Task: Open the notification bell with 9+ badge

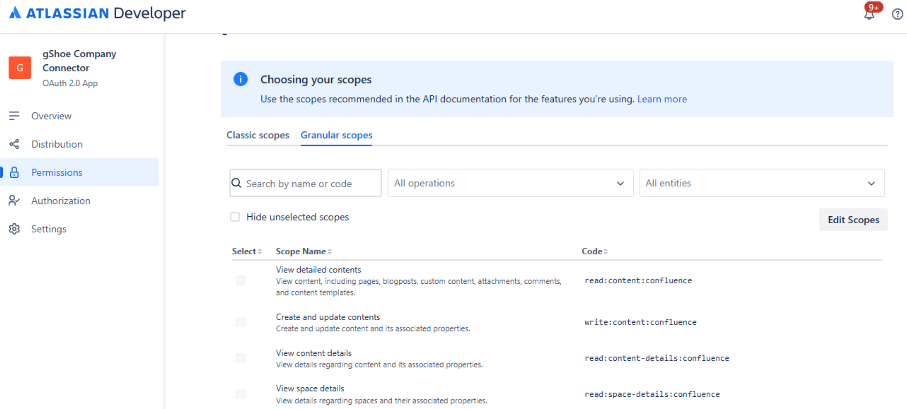Action: tap(869, 14)
